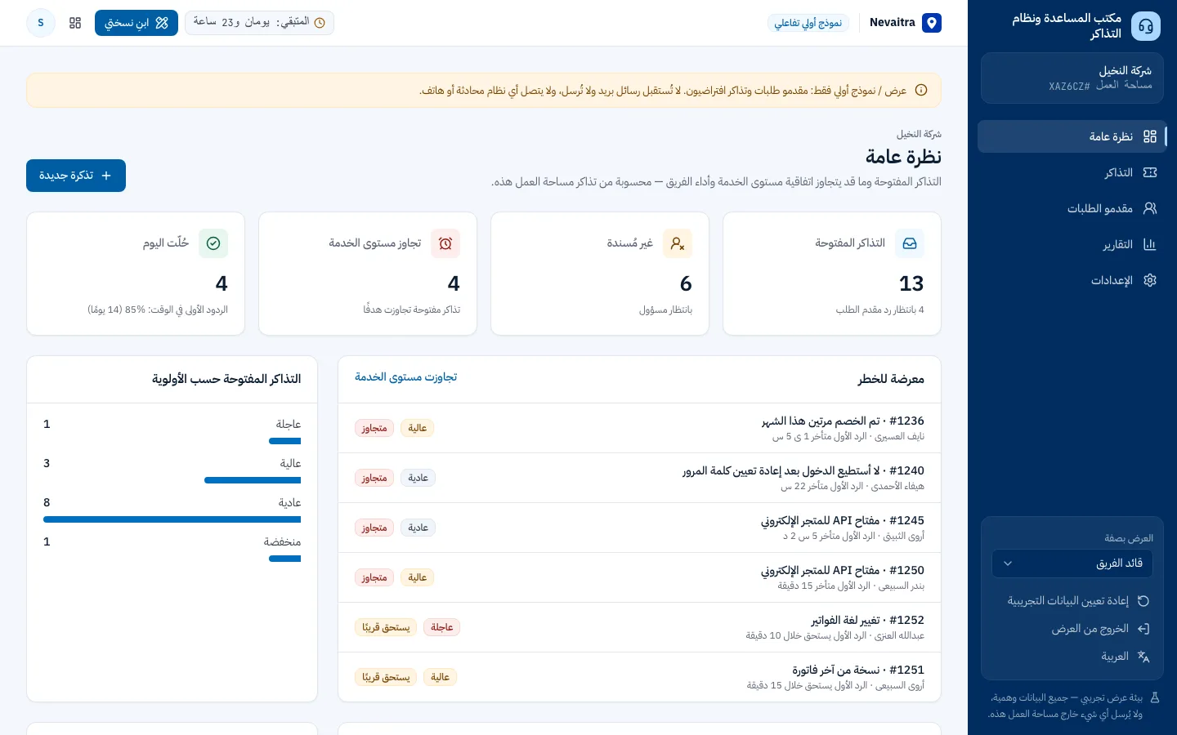Click the متجاوز badge on ticket #1236

click(374, 428)
